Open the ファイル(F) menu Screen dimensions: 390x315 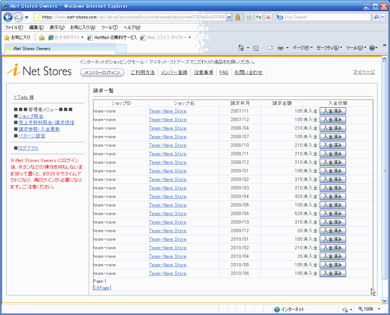[14, 27]
